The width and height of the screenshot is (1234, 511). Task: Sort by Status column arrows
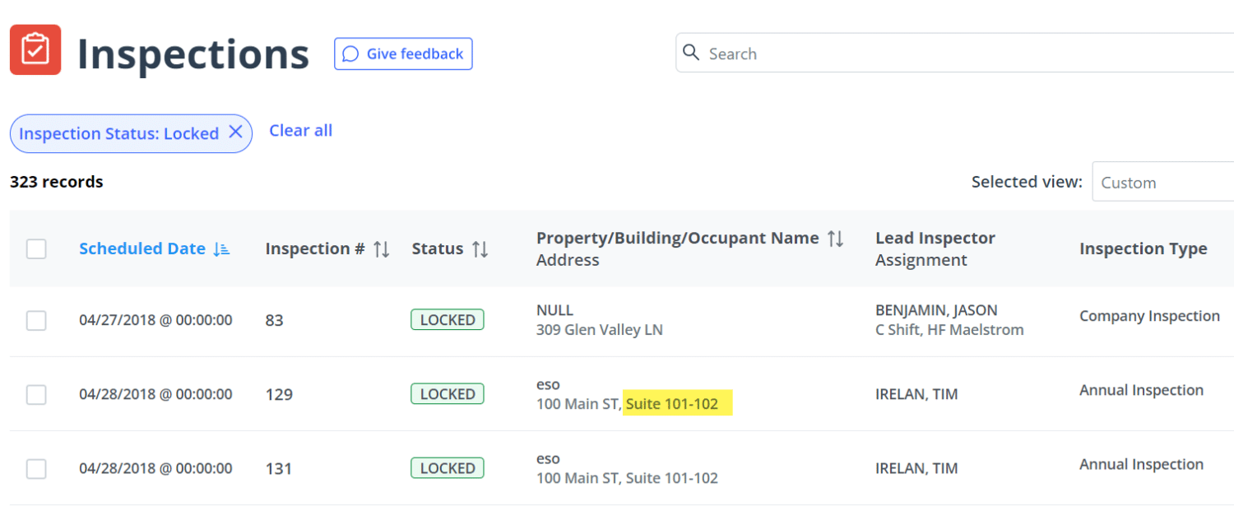pyautogui.click(x=480, y=249)
